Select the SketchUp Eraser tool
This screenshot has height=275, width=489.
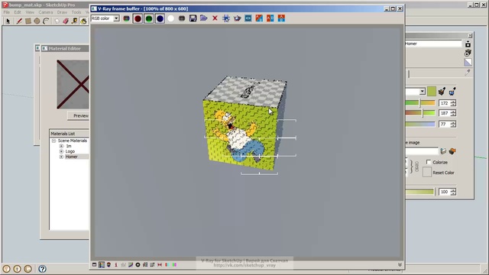(66, 21)
